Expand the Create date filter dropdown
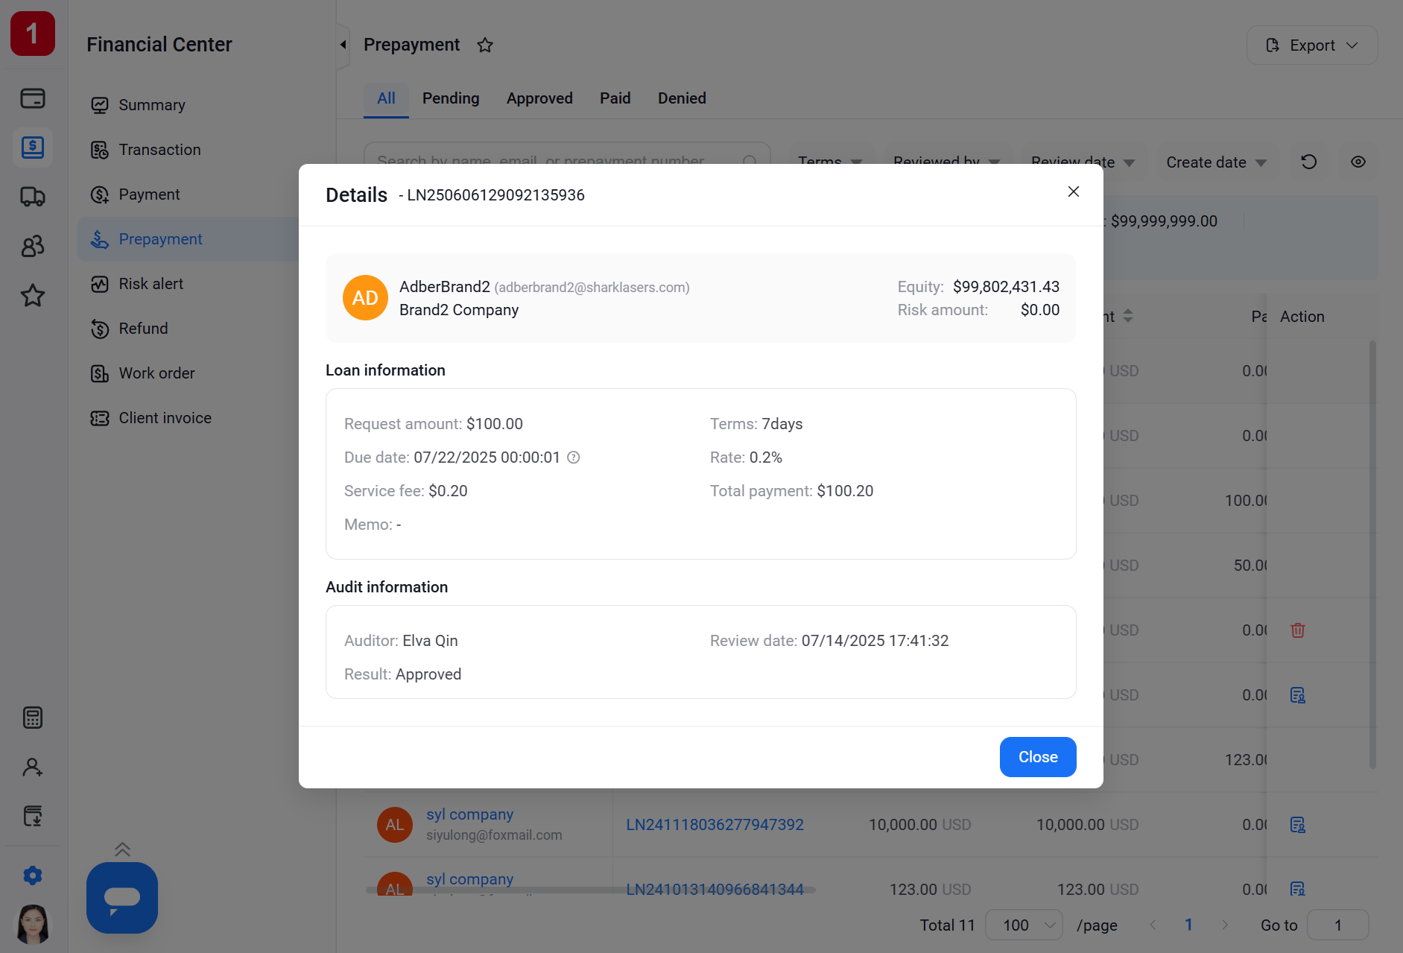 [x=1216, y=162]
